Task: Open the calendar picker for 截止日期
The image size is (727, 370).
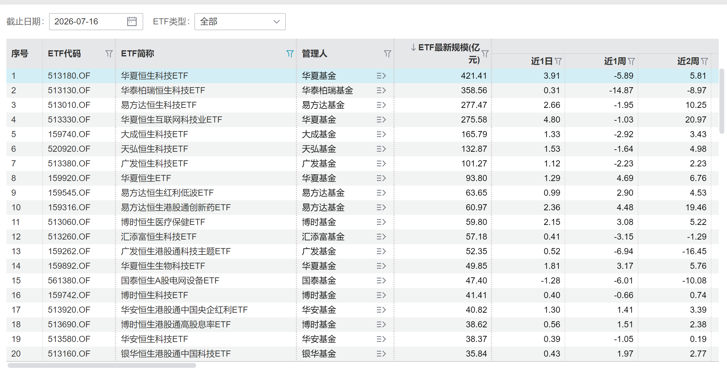Action: (x=132, y=21)
